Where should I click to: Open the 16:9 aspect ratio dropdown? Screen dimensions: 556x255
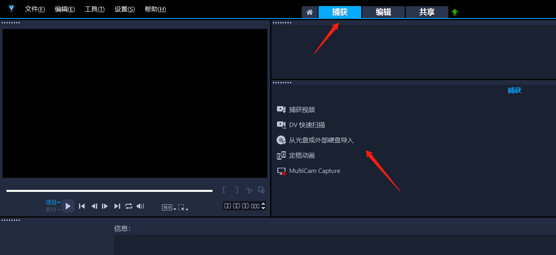[x=169, y=208]
